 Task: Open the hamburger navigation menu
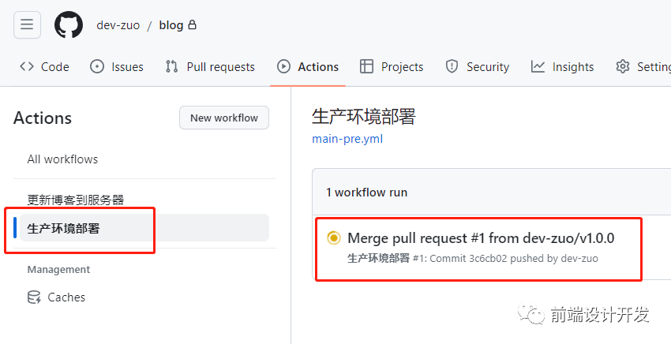click(x=27, y=24)
